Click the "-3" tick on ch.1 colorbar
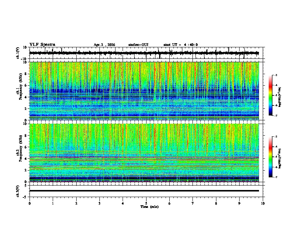Viewport: 296px width, 228px height. tap(275, 75)
